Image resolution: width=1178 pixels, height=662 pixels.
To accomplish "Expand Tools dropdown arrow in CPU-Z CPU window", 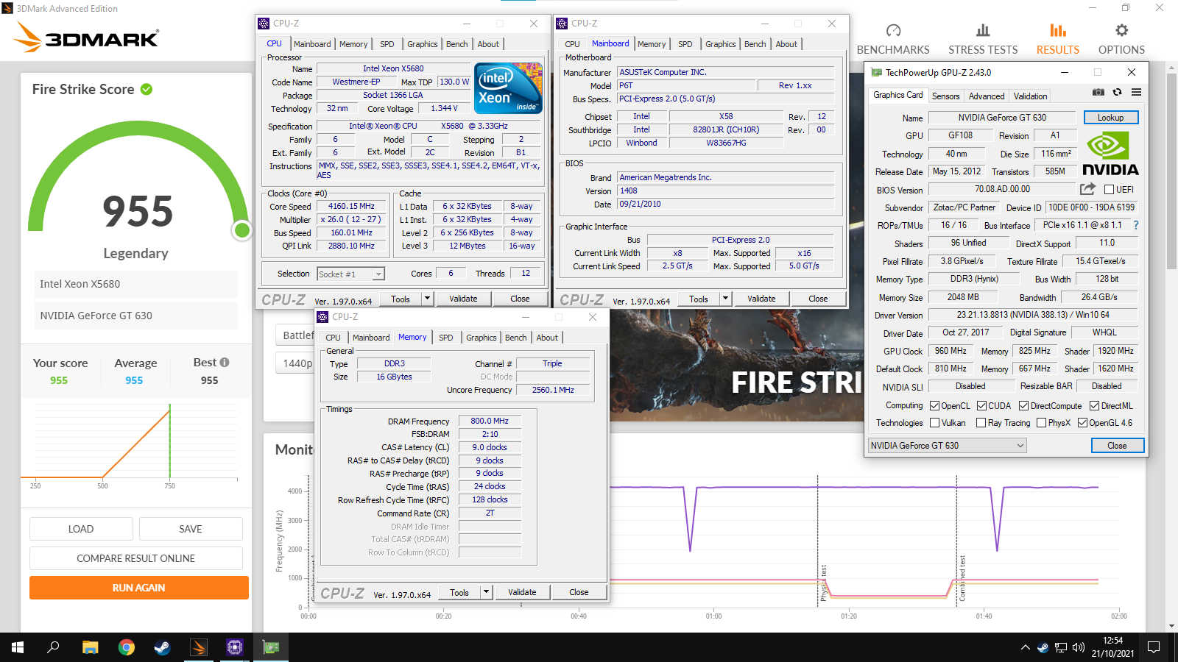I will click(427, 299).
